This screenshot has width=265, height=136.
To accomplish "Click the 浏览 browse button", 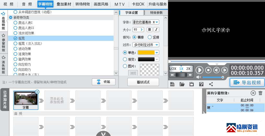I will [x=133, y=73].
